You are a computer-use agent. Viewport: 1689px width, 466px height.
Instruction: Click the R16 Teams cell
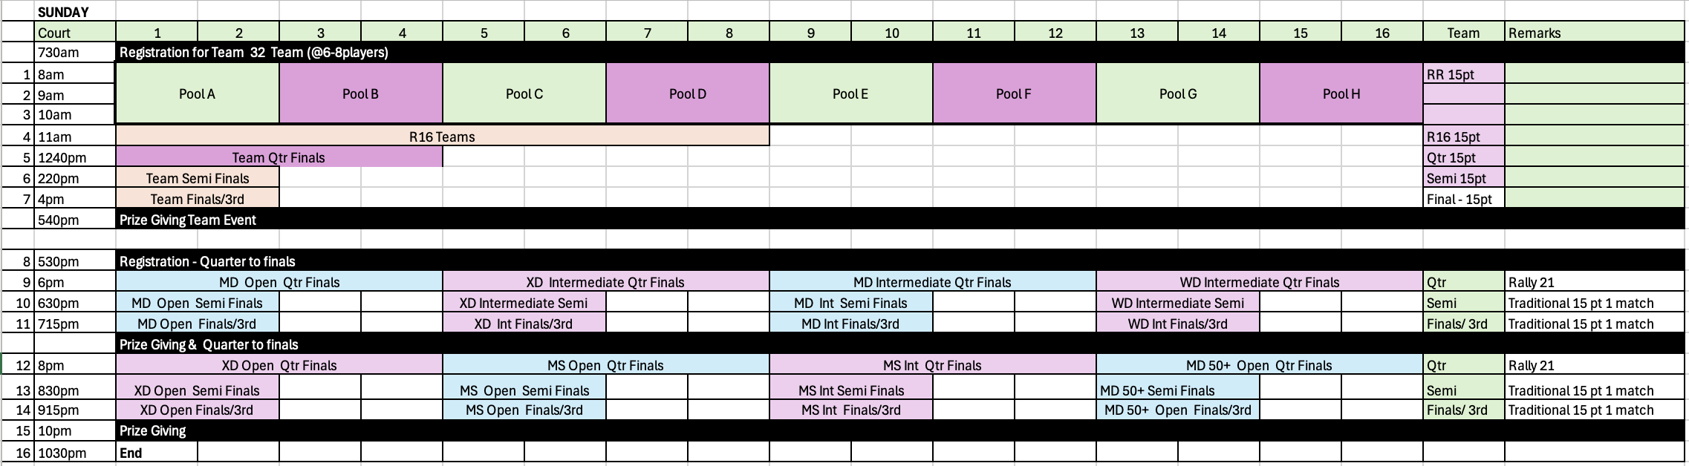443,136
